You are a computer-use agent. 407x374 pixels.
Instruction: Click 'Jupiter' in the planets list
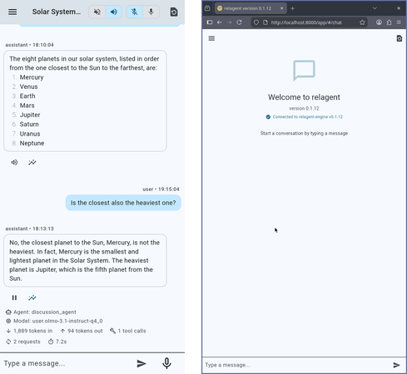click(x=30, y=115)
